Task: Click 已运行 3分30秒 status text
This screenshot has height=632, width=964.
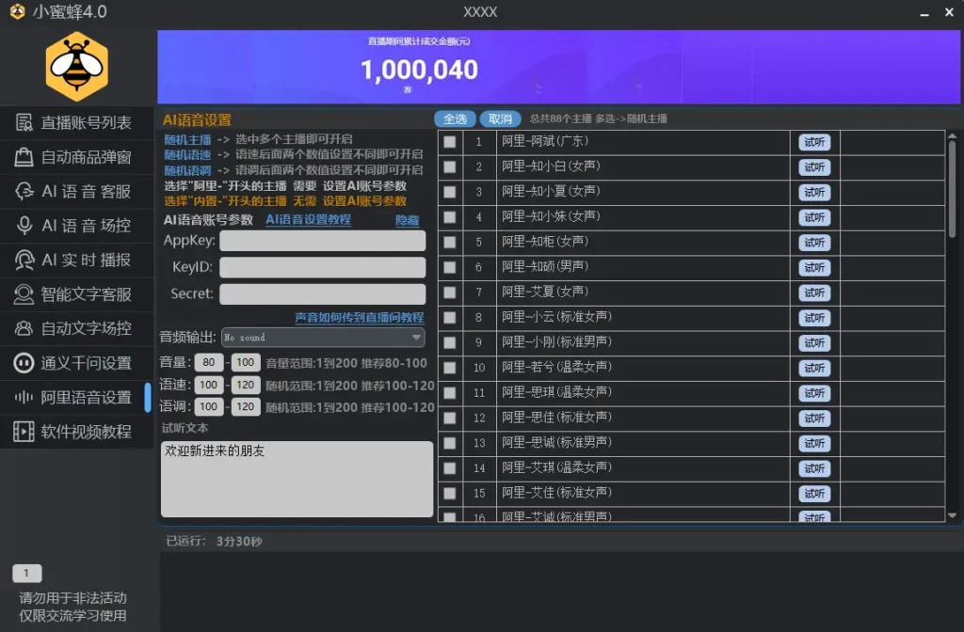Action: [214, 541]
